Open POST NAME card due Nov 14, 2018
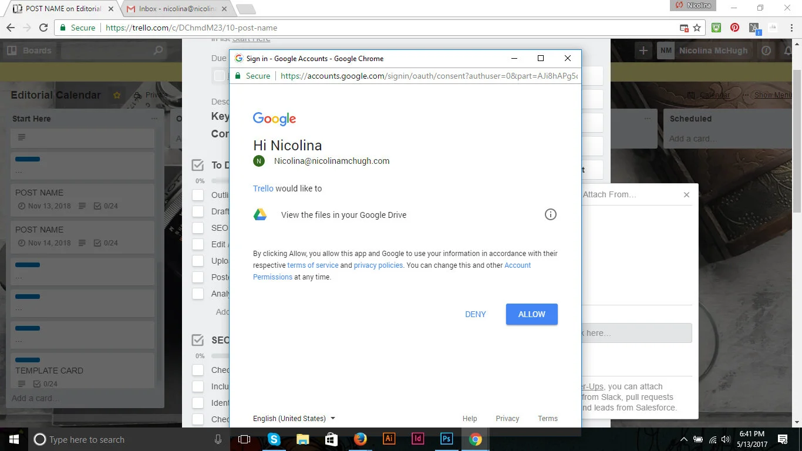Screen dimensions: 802x451 [82, 237]
